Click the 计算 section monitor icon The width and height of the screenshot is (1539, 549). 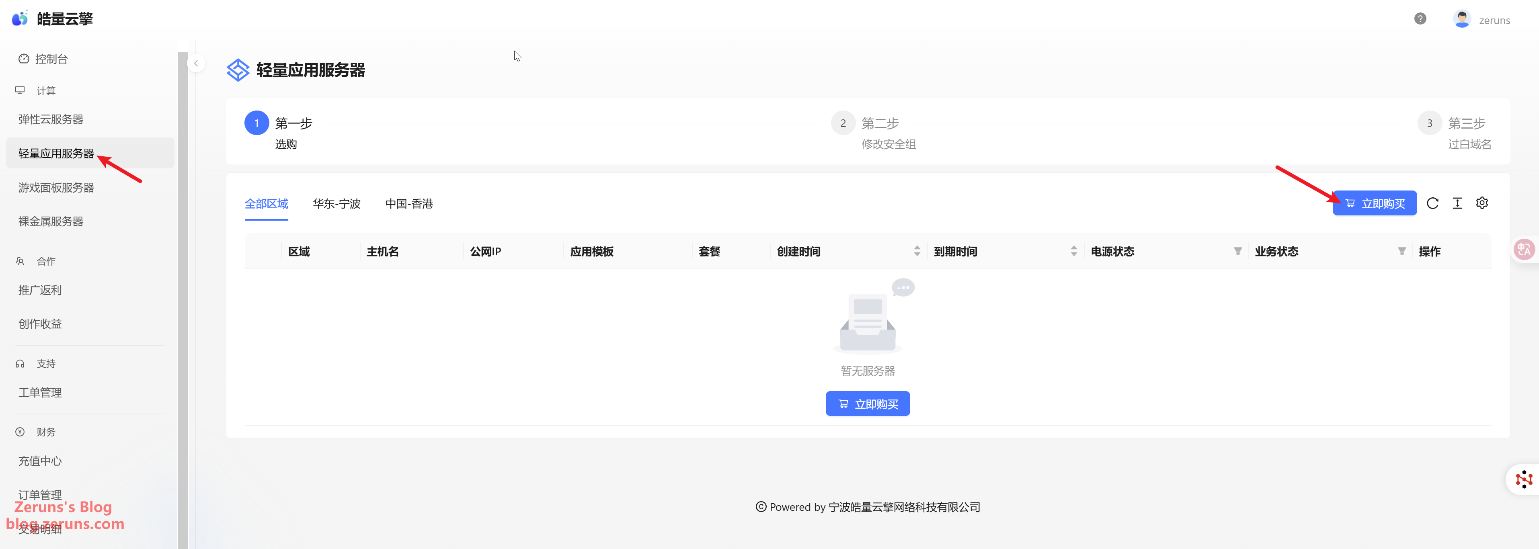[21, 90]
